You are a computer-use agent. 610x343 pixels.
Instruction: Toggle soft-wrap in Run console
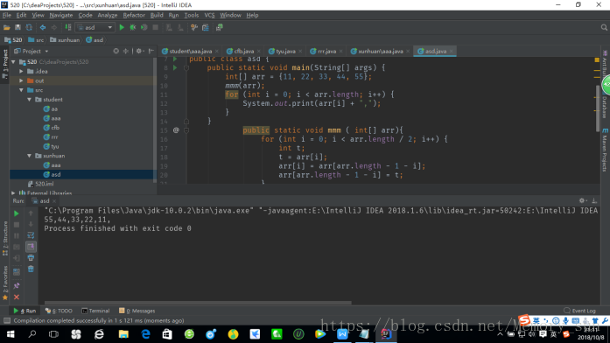pos(31,235)
